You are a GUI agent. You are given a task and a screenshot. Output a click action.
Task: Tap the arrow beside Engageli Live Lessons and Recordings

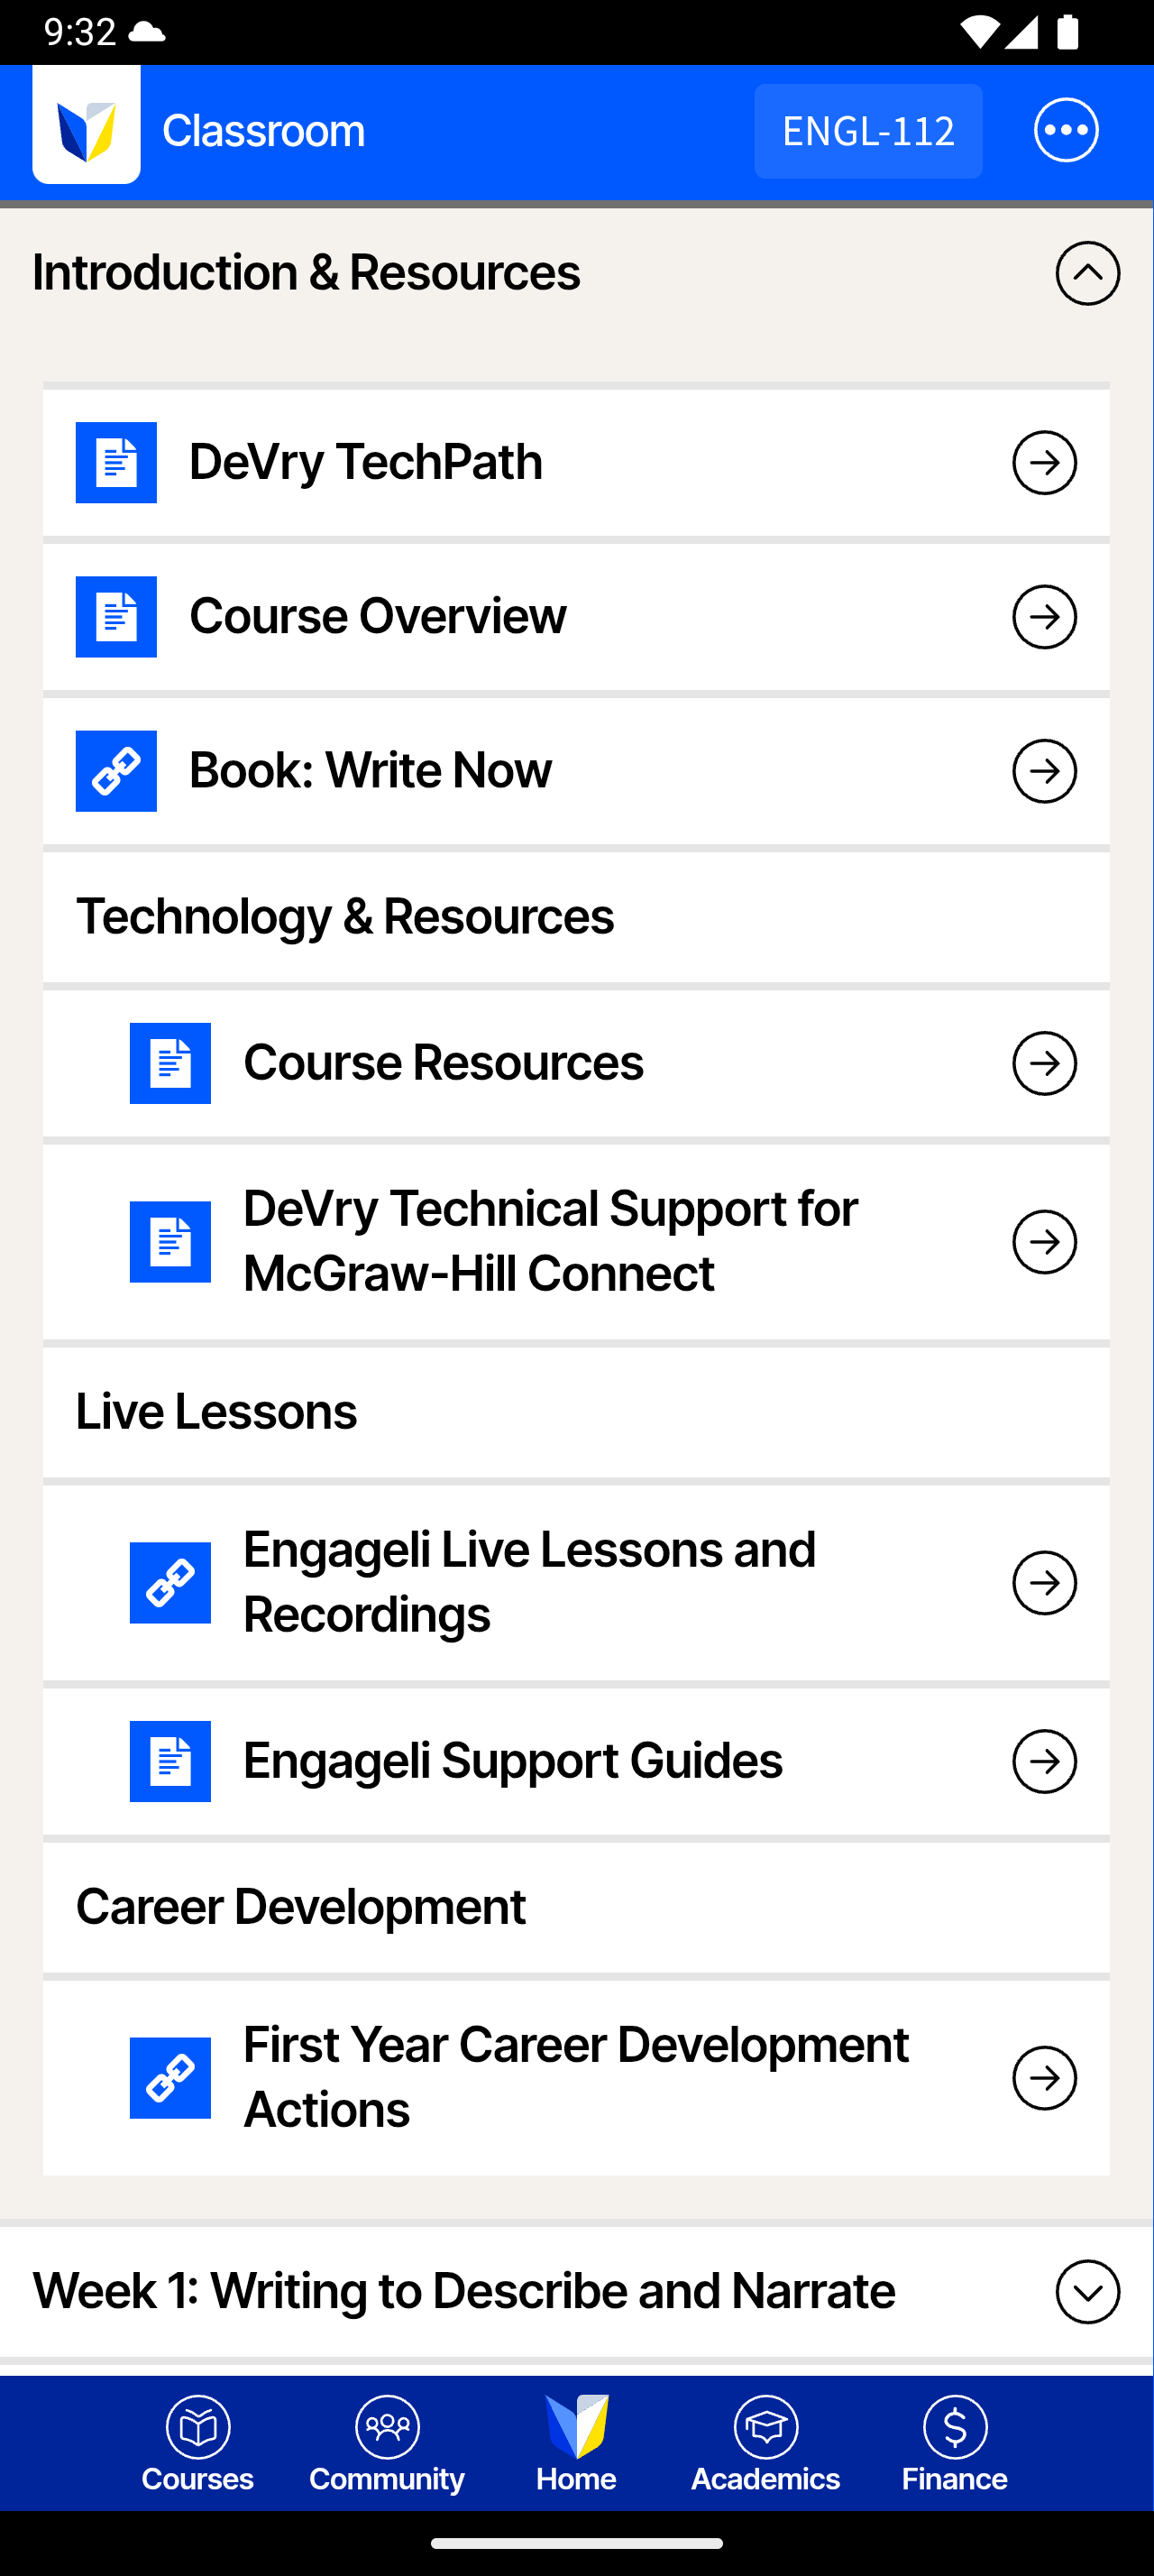pos(1044,1583)
